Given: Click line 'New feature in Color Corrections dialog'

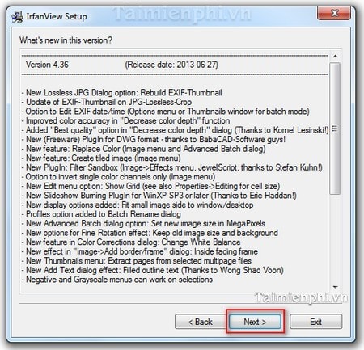Looking at the screenshot, I should click(x=131, y=242).
